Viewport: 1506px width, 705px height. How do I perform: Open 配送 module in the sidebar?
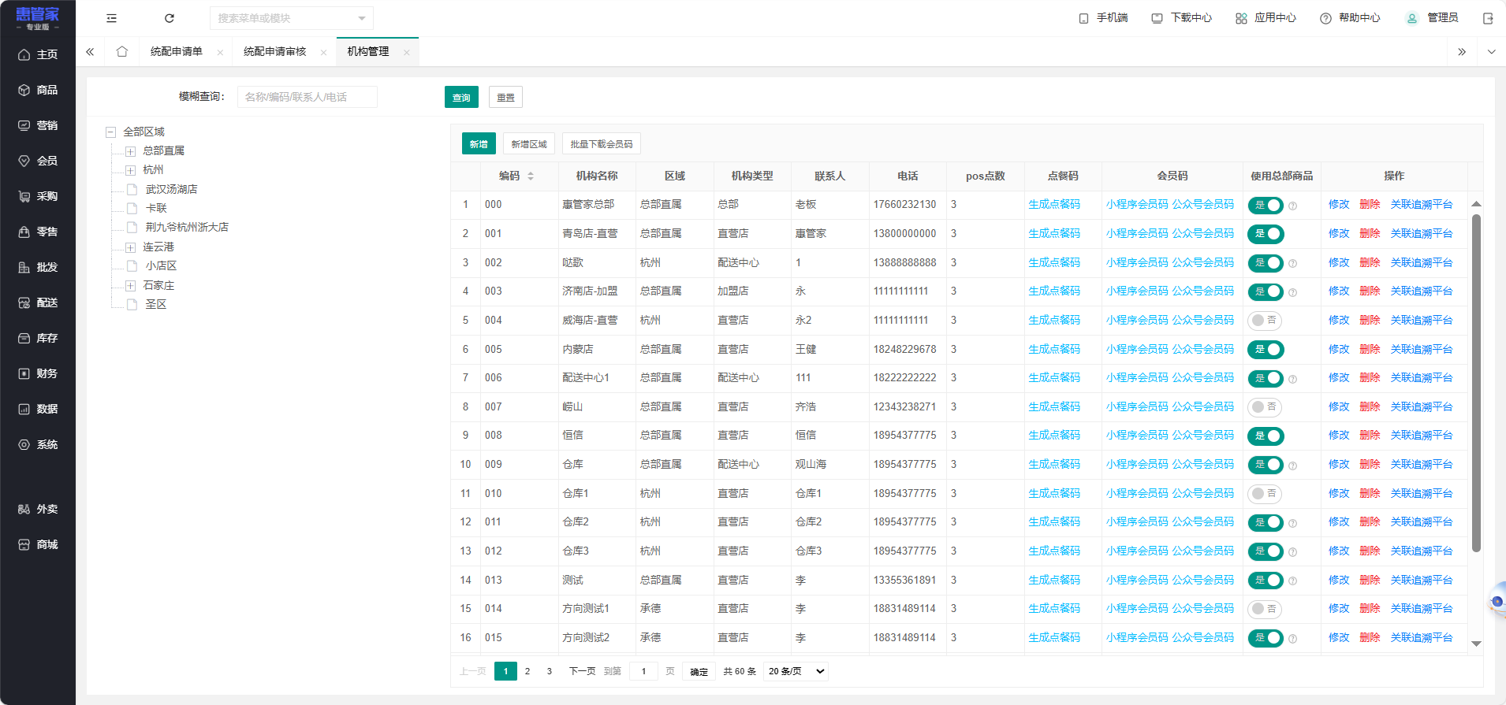click(x=38, y=302)
